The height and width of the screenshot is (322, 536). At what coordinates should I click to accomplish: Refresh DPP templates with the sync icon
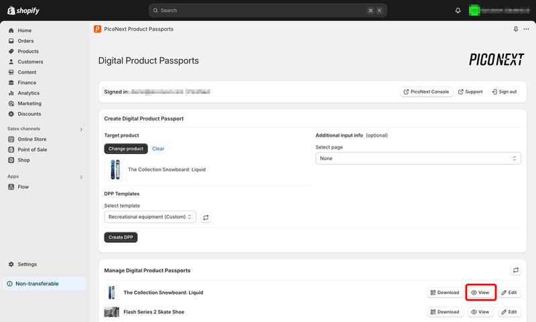pyautogui.click(x=206, y=218)
